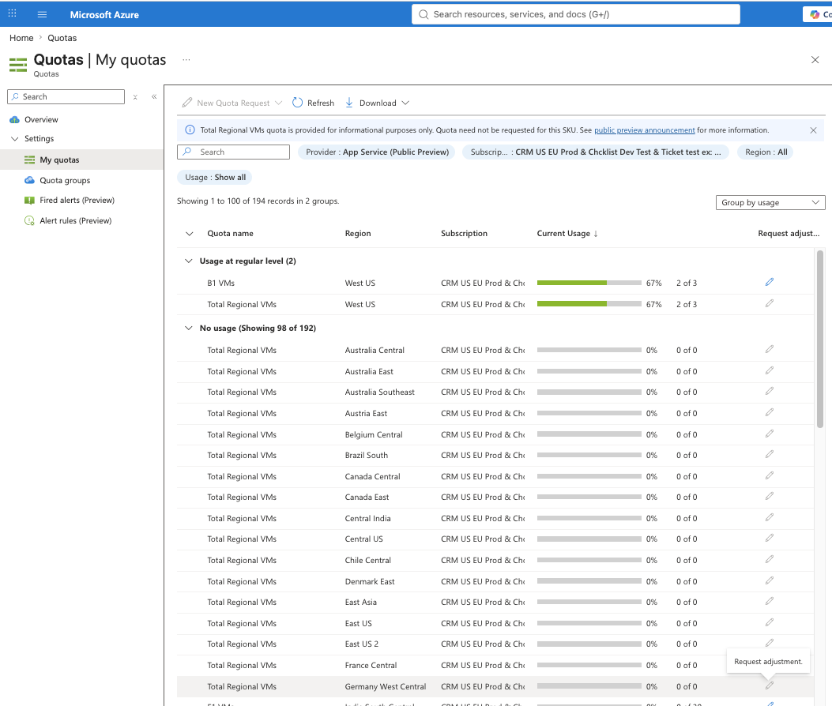Click West US Total Regional VMs usage bar
This screenshot has height=706, width=832.
click(589, 304)
